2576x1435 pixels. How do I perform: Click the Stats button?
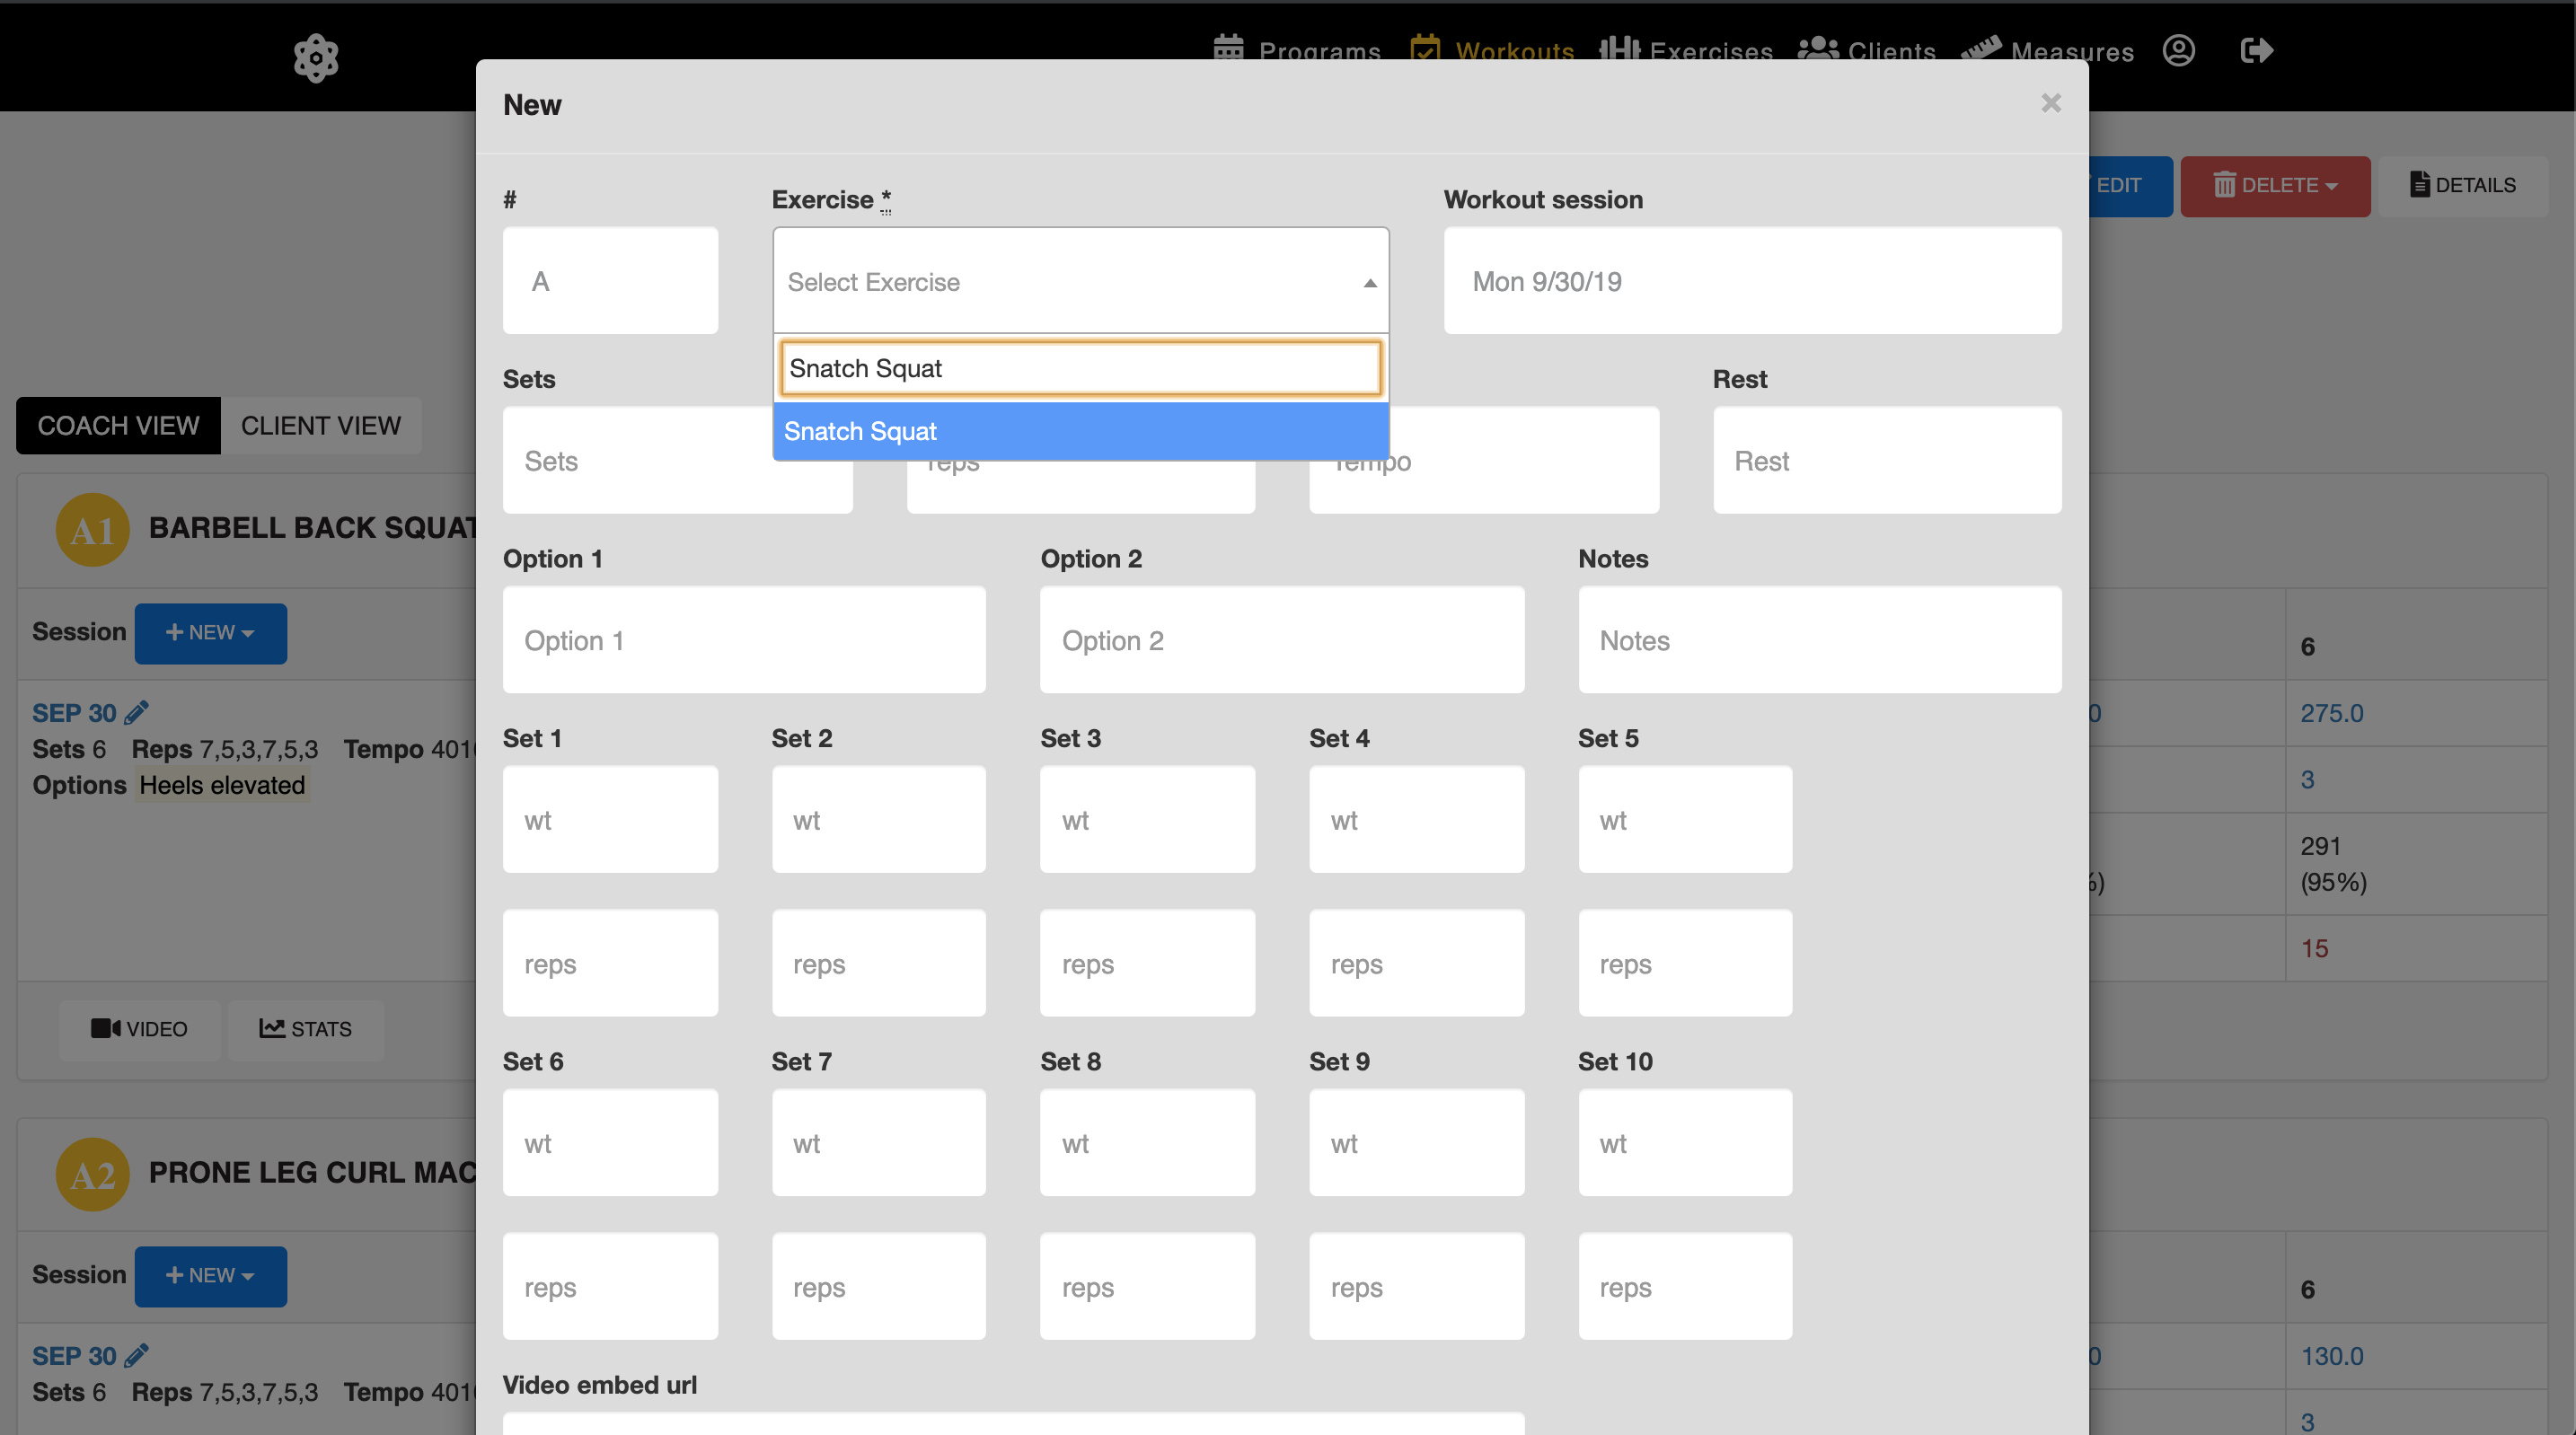pos(306,1029)
